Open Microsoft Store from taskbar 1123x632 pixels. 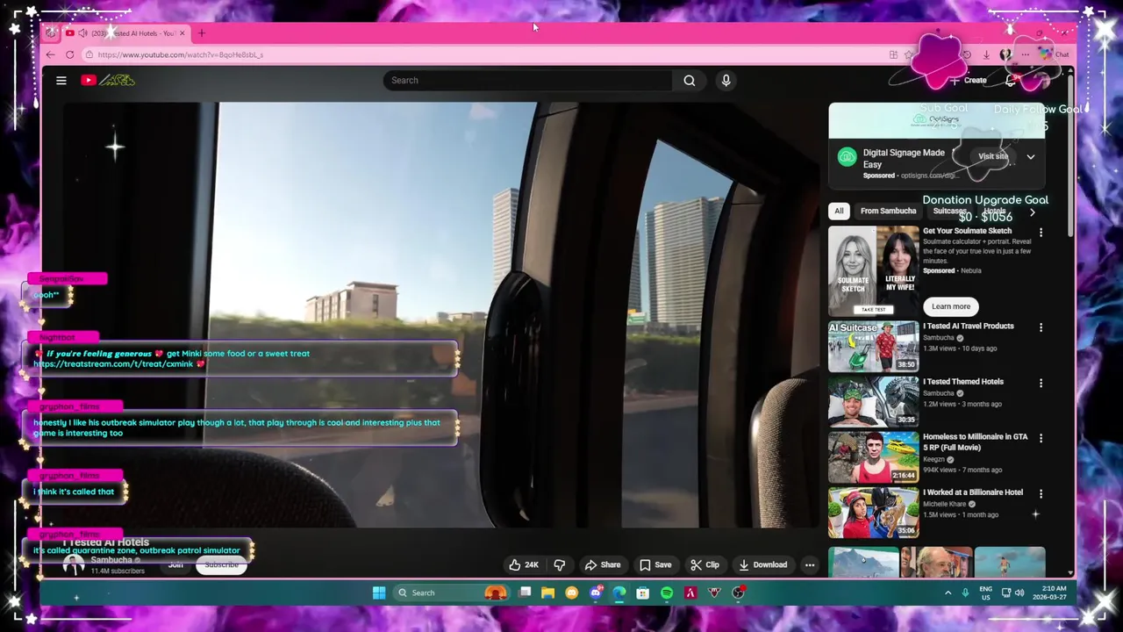click(643, 592)
